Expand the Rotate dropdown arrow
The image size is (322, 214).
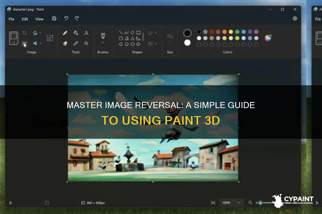(41, 33)
